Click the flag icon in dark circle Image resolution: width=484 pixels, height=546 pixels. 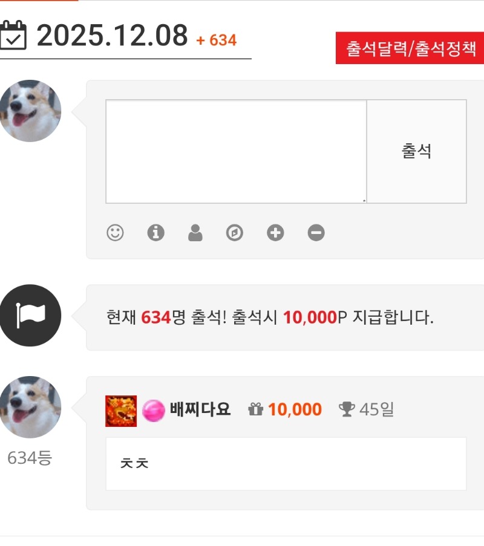click(x=30, y=316)
